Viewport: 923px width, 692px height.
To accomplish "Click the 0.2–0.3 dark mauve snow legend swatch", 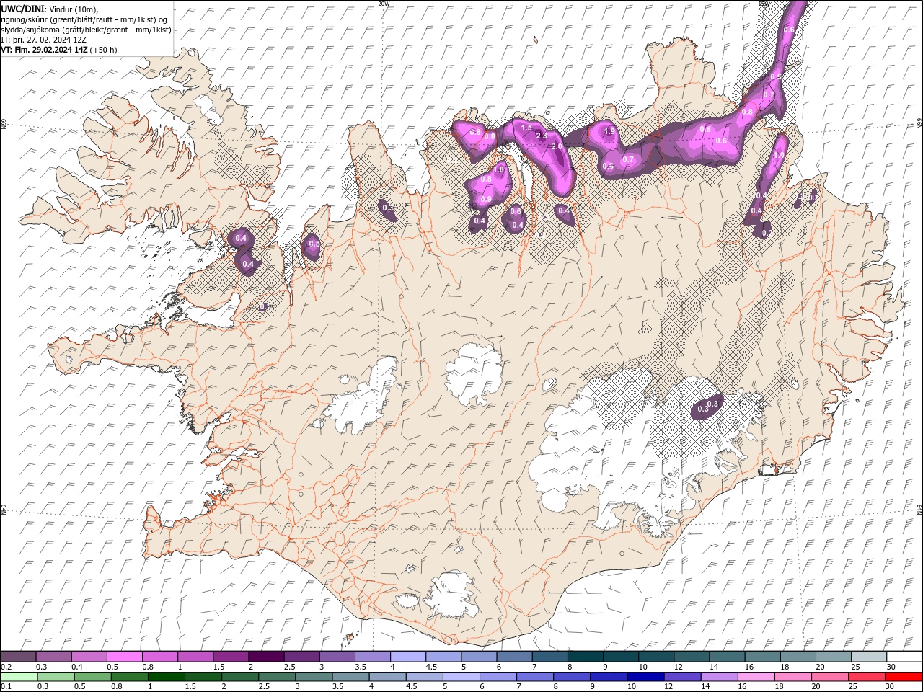I will 19,657.
